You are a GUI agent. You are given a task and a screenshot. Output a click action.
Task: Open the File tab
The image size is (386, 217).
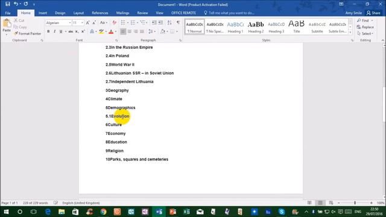point(8,13)
